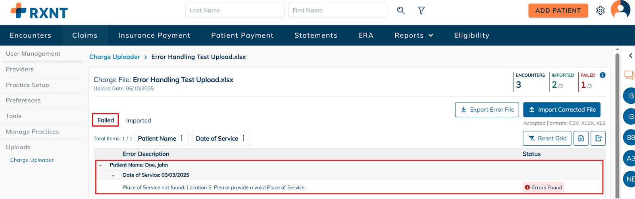Toggle Date of Service sort order

click(x=221, y=138)
